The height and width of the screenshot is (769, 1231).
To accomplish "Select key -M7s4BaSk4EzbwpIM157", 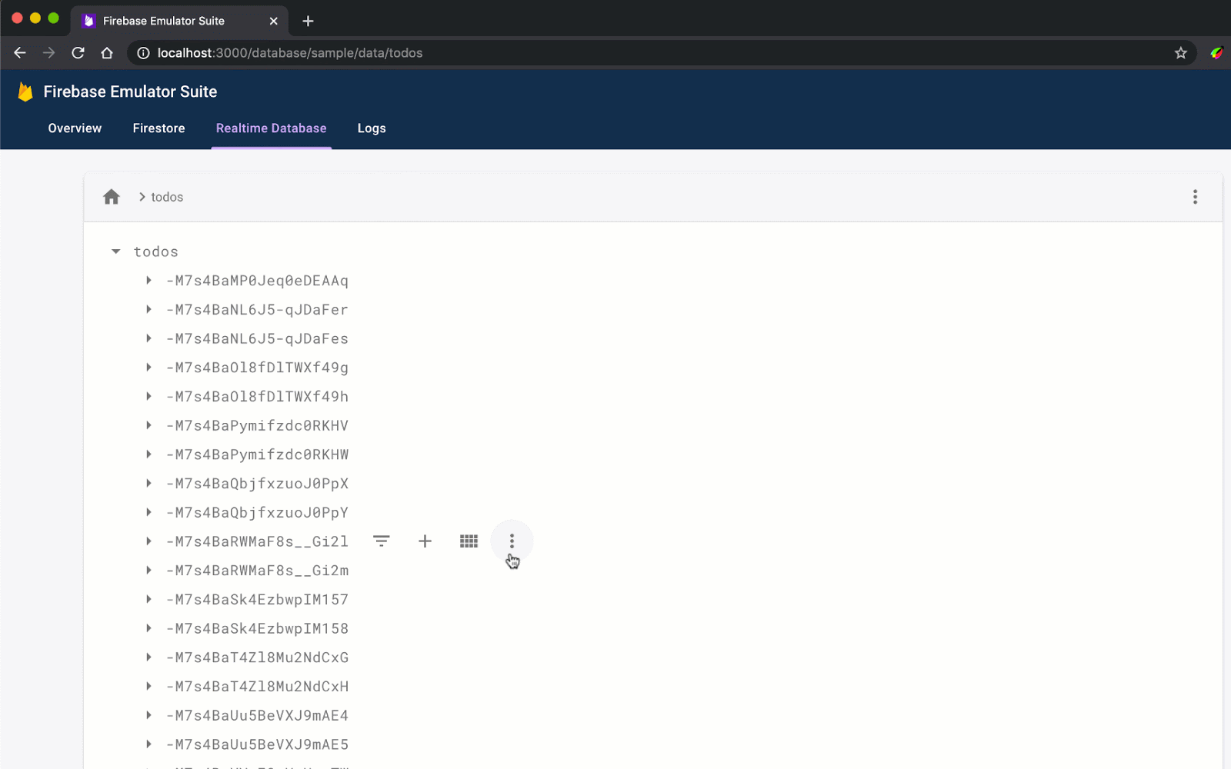I will 257,599.
